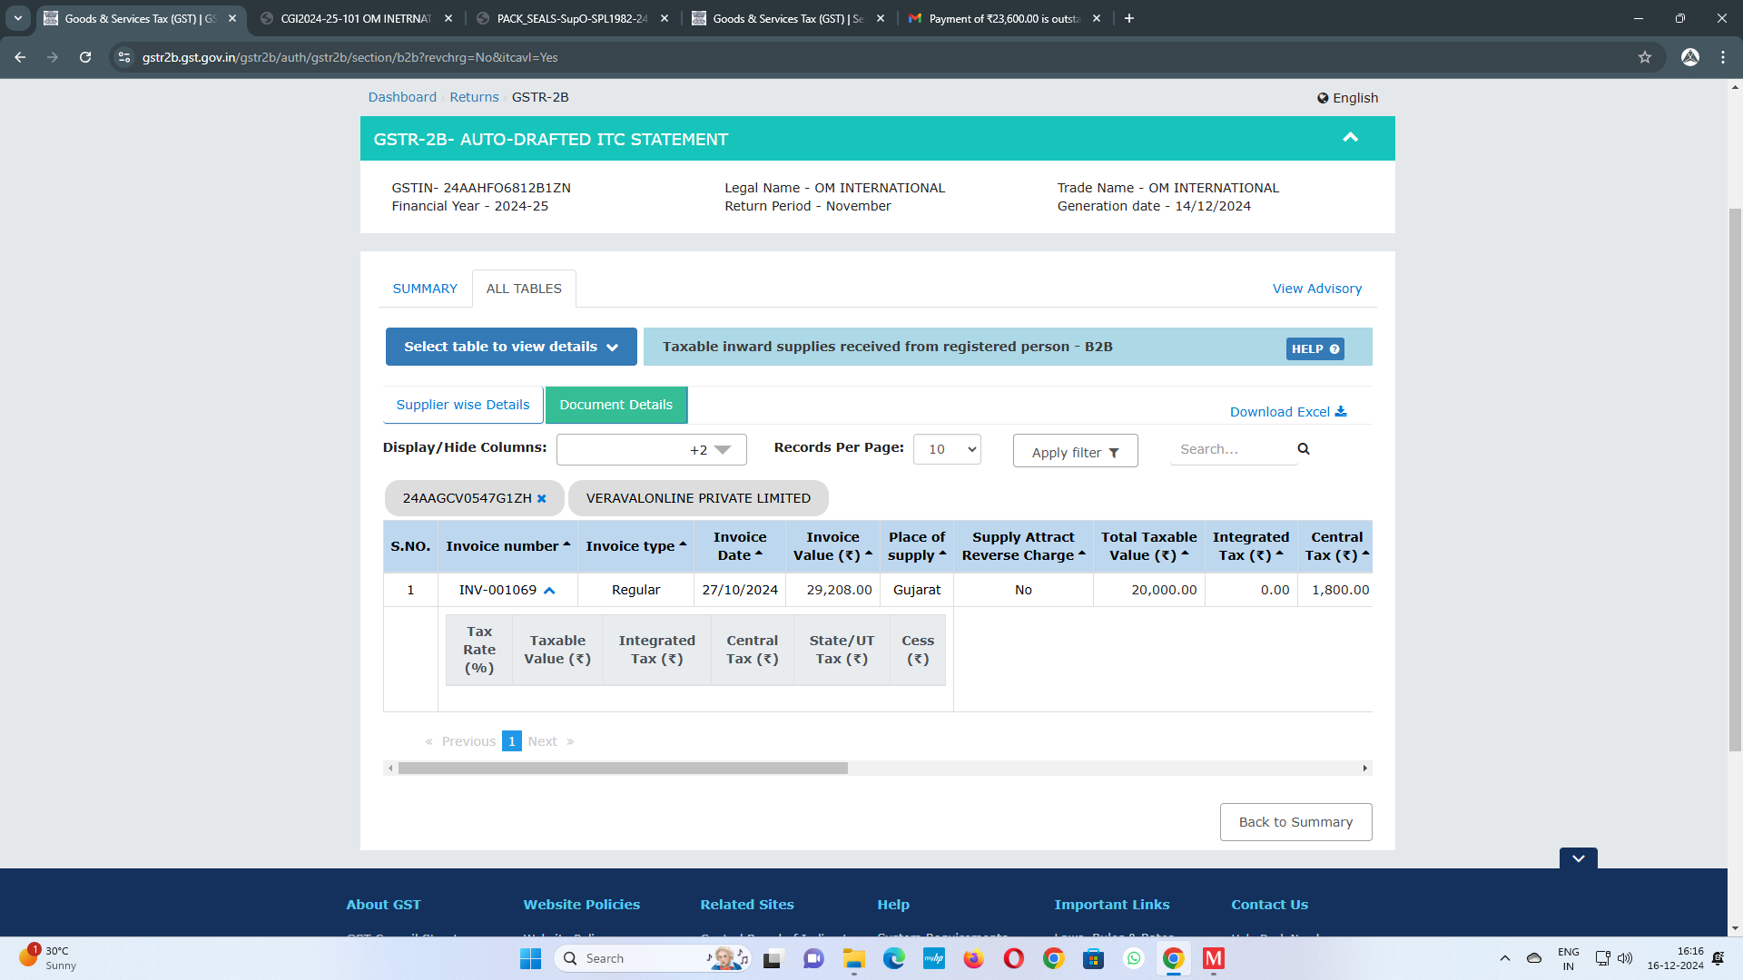Sort by Invoice number column
Screen dimensions: 1743x980
click(x=507, y=546)
